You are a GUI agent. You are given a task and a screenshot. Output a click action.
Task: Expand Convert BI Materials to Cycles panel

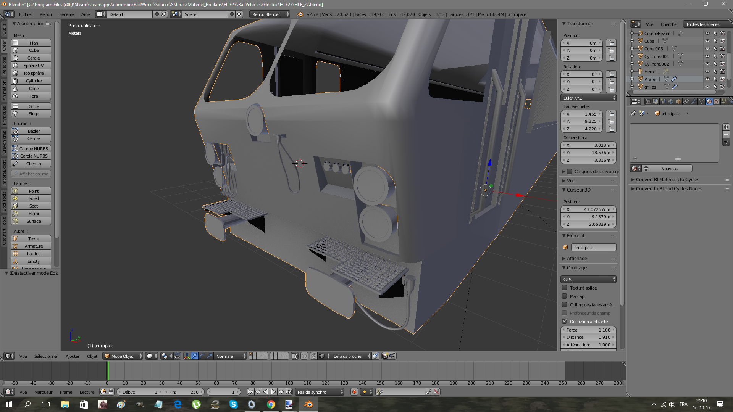pos(667,179)
